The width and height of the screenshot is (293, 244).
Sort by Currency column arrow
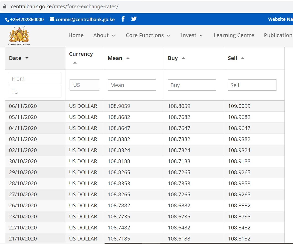pyautogui.click(x=75, y=63)
